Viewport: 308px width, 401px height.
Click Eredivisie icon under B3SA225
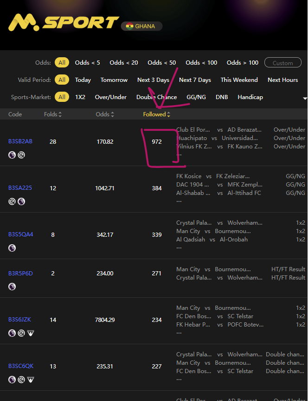click(12, 201)
